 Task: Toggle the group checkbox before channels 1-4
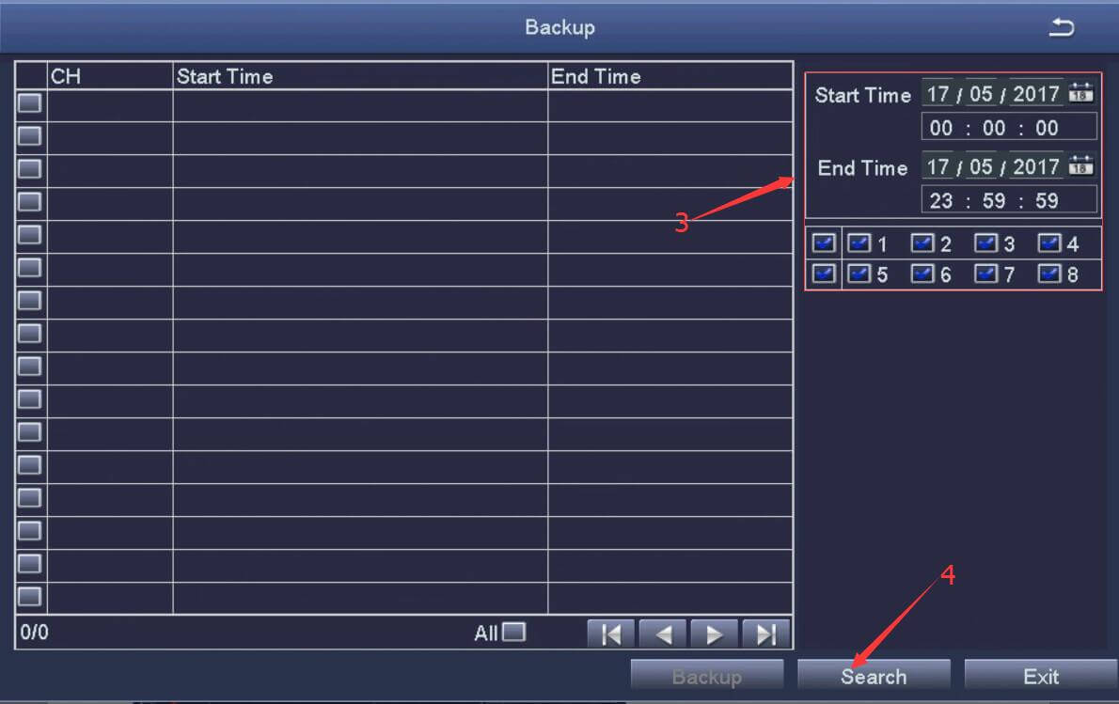coord(823,242)
